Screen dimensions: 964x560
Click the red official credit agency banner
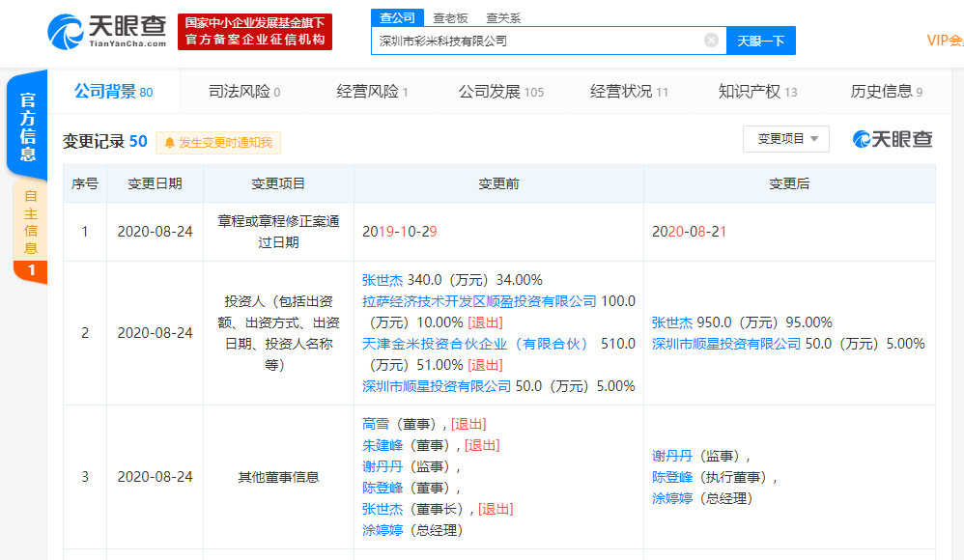(255, 32)
